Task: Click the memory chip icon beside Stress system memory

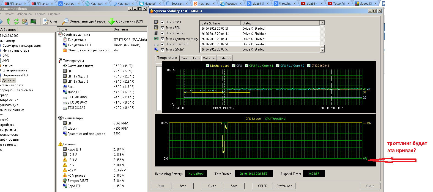Action: 156,39
